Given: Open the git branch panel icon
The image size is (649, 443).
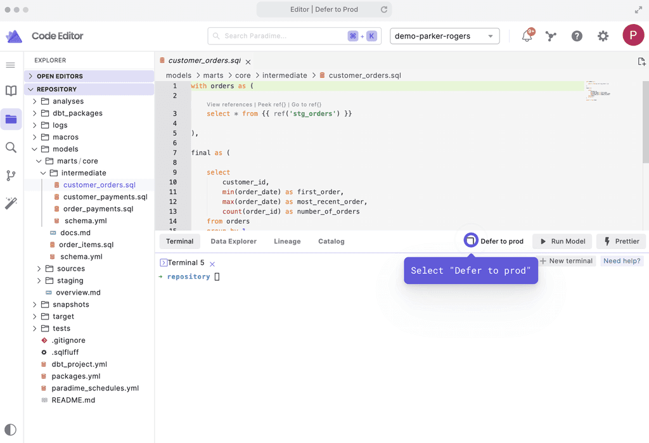Looking at the screenshot, I should click(10, 176).
